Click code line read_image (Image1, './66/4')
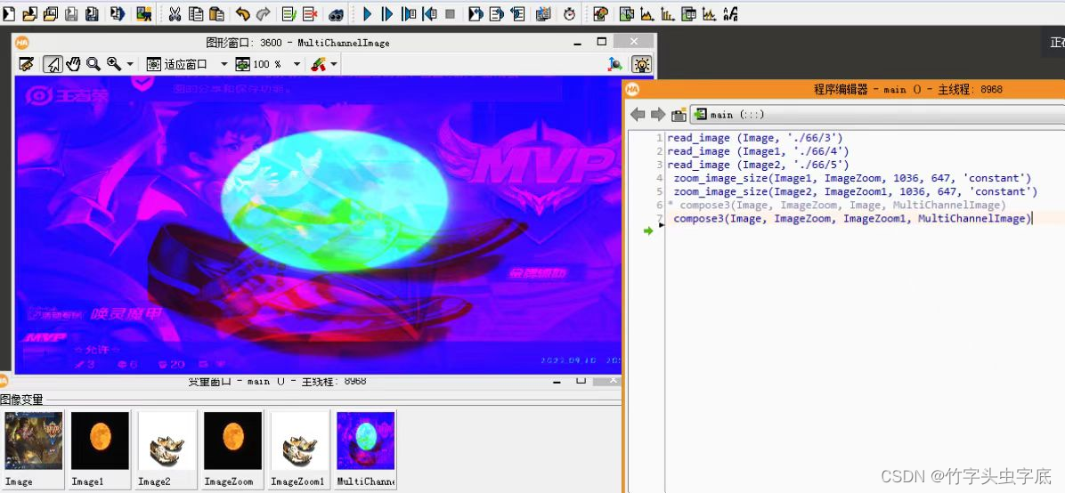The width and height of the screenshot is (1065, 493). [758, 151]
